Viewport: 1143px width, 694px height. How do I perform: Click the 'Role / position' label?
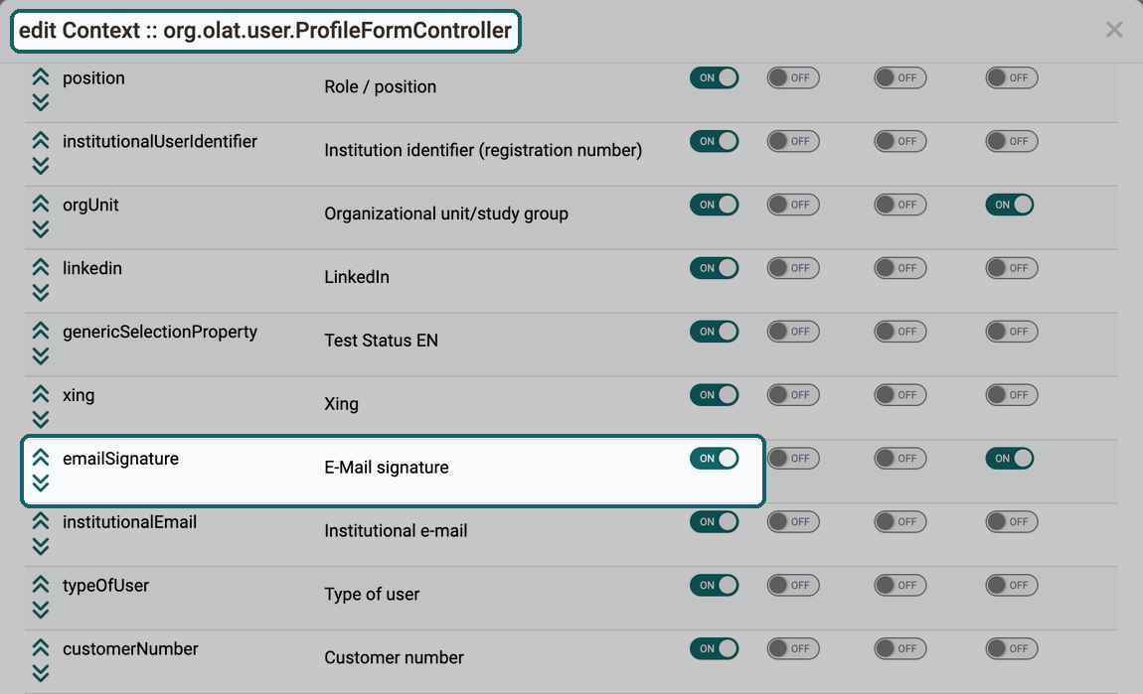tap(381, 86)
